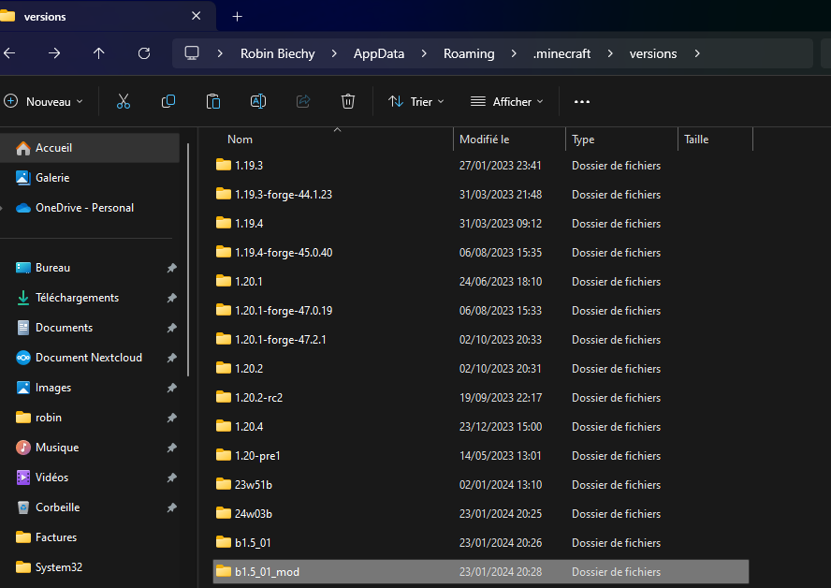Expand chevron after AppData breadcrumb
831x588 pixels.
coord(424,53)
